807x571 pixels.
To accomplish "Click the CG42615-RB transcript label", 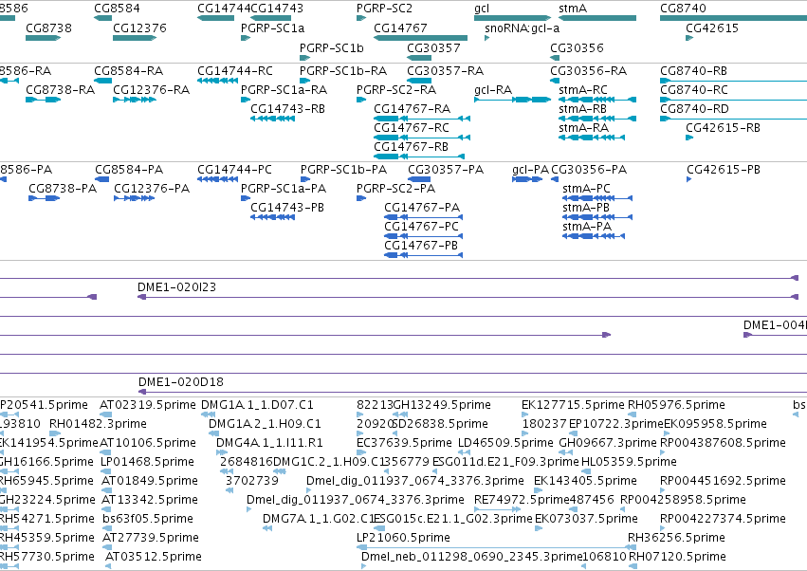I will [724, 128].
